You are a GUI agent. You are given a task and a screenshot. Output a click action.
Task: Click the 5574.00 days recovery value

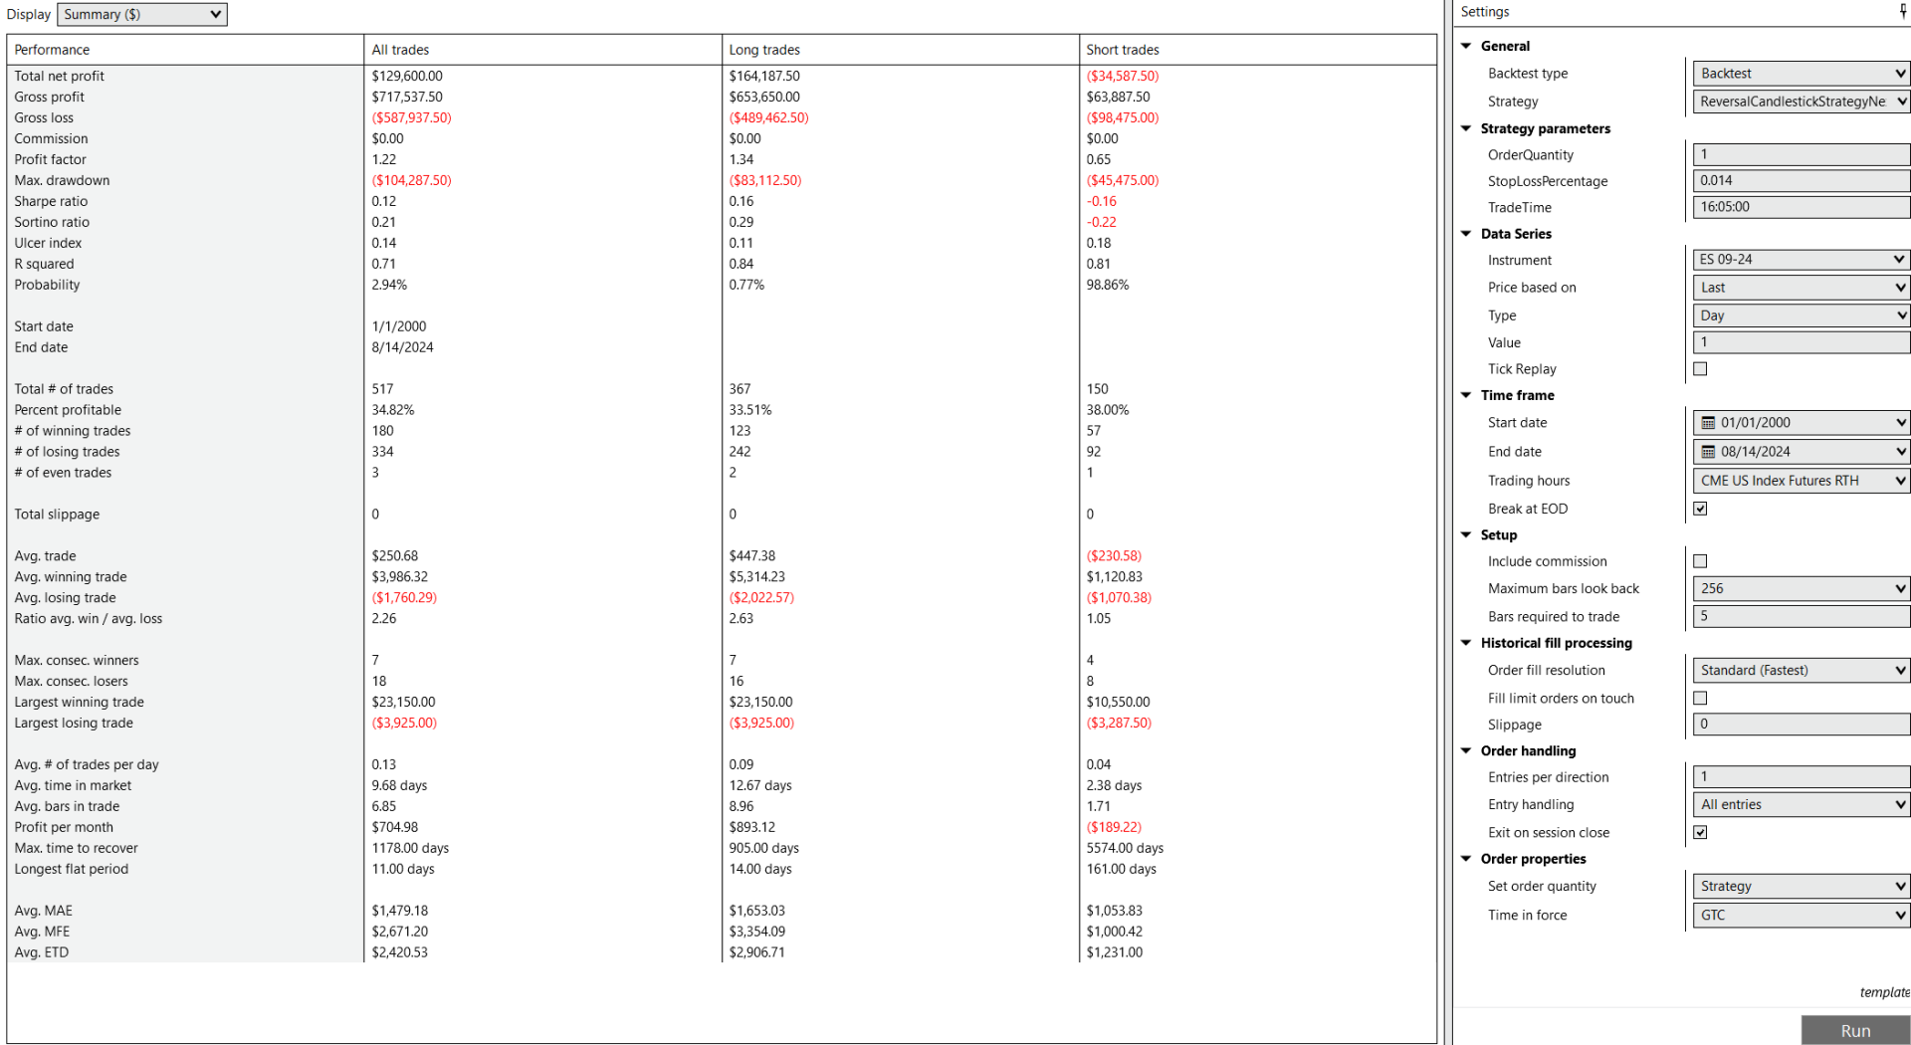(x=1125, y=849)
